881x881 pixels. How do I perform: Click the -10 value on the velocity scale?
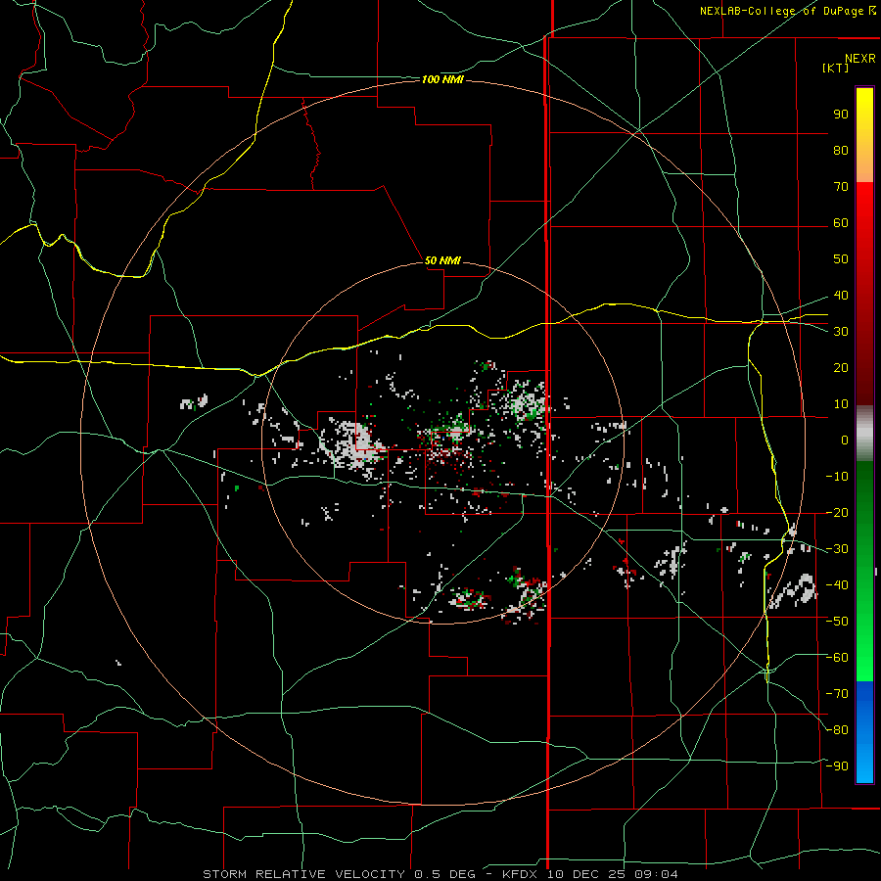837,477
